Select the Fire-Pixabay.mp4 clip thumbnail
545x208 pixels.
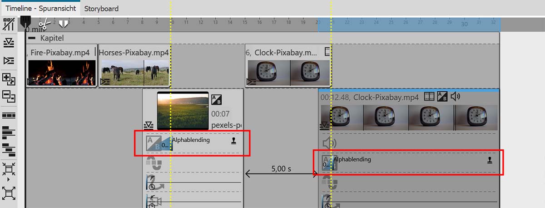click(62, 72)
